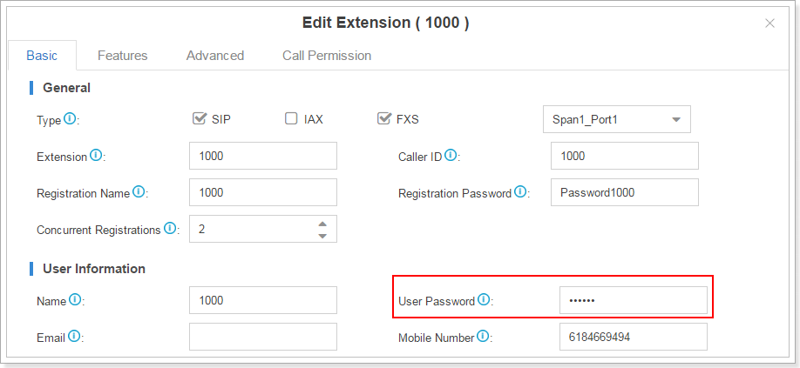800x368 pixels.
Task: Decrease Concurrent Registrations with down arrow
Action: click(322, 236)
